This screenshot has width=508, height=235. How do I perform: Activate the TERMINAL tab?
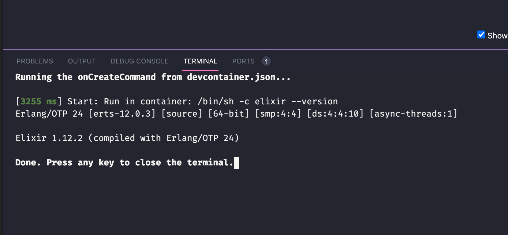200,61
